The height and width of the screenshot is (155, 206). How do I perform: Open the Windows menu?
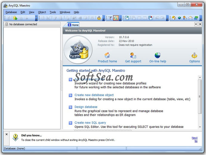pos(65,12)
